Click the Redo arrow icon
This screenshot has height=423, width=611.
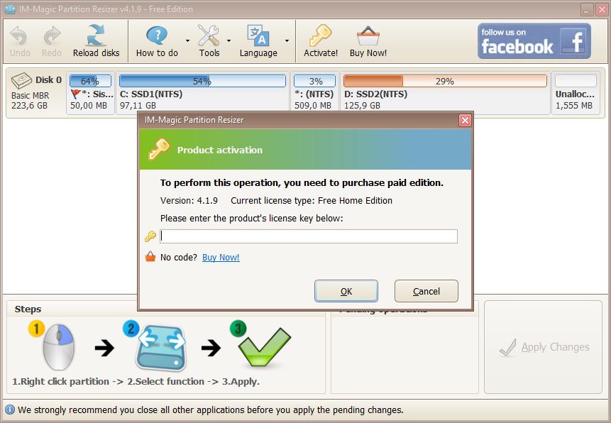(51, 36)
